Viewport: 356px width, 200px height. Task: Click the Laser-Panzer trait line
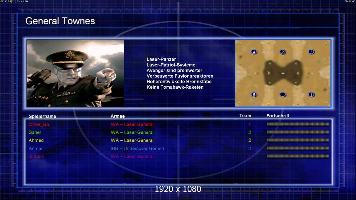click(x=161, y=59)
